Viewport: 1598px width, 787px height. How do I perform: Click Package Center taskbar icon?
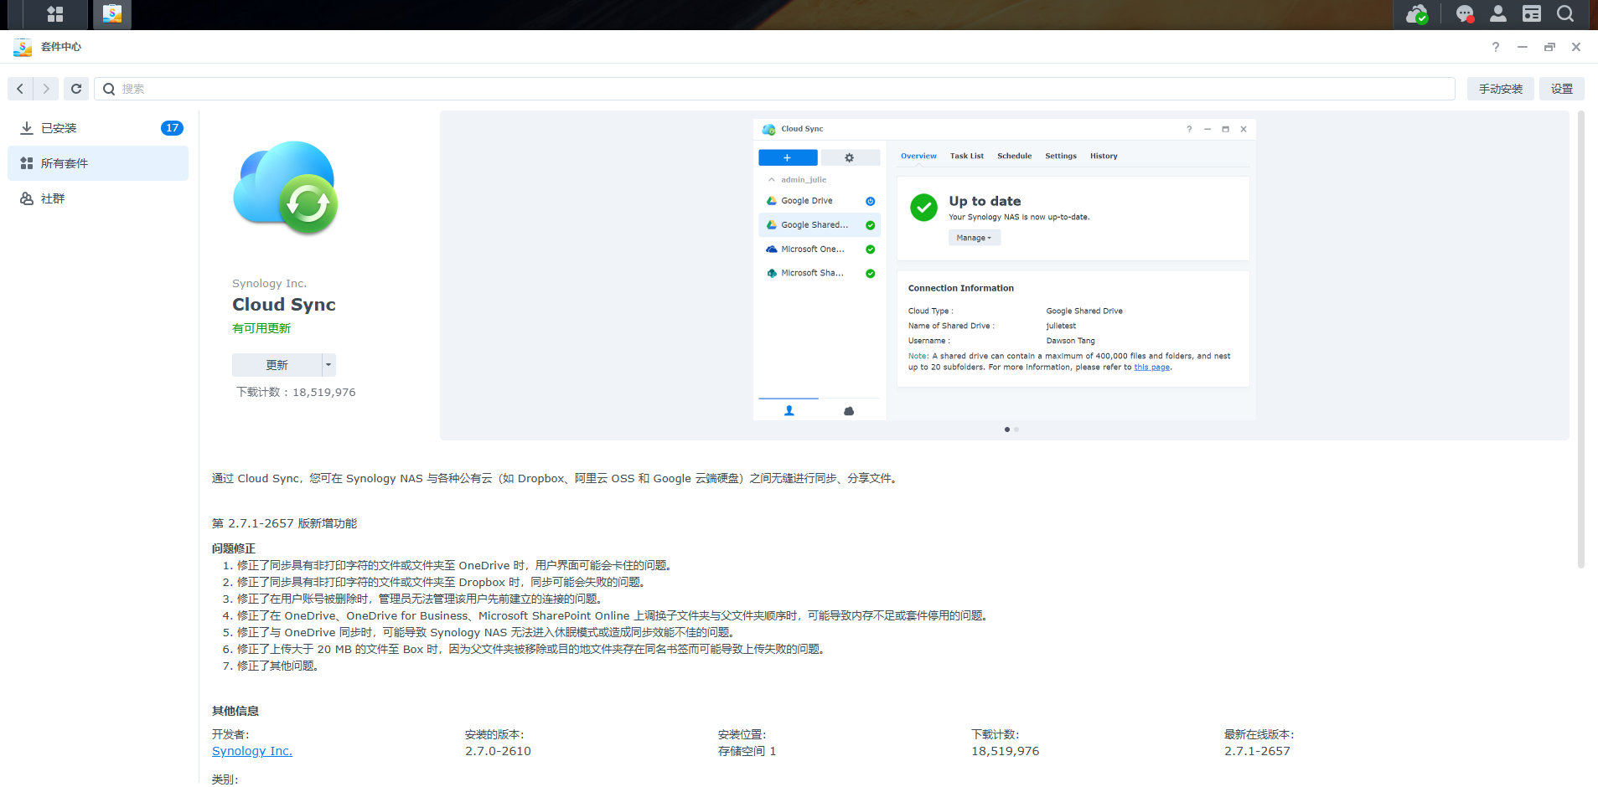[x=111, y=14]
